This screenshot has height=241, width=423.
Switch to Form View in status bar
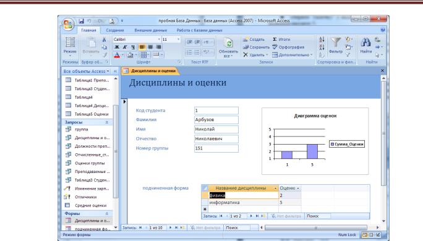364,235
